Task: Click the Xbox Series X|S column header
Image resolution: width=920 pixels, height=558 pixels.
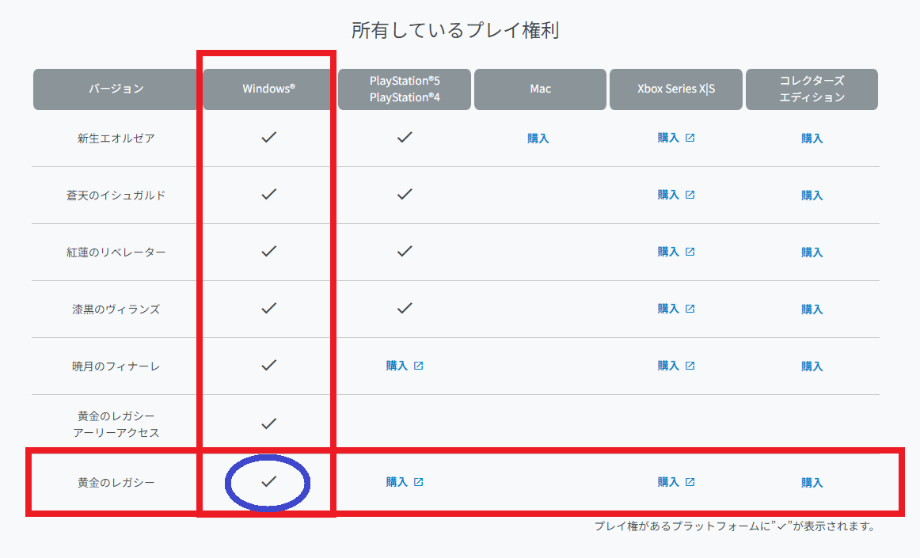Action: 675,89
